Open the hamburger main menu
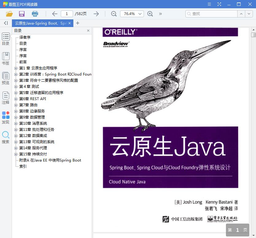The width and height of the screenshot is (256, 238). 209,4
